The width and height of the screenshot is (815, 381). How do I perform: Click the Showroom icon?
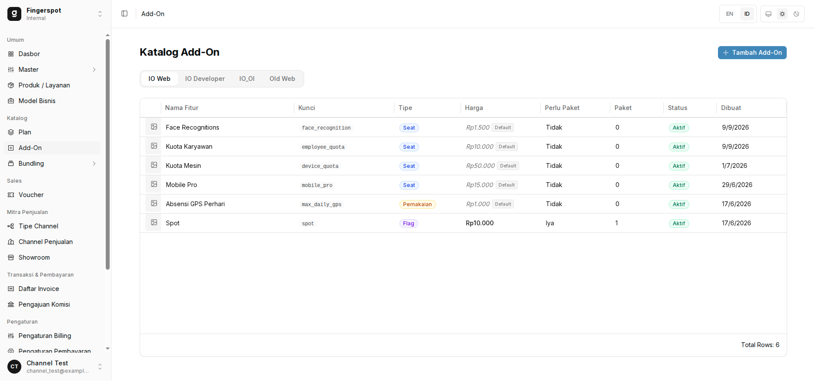click(11, 257)
